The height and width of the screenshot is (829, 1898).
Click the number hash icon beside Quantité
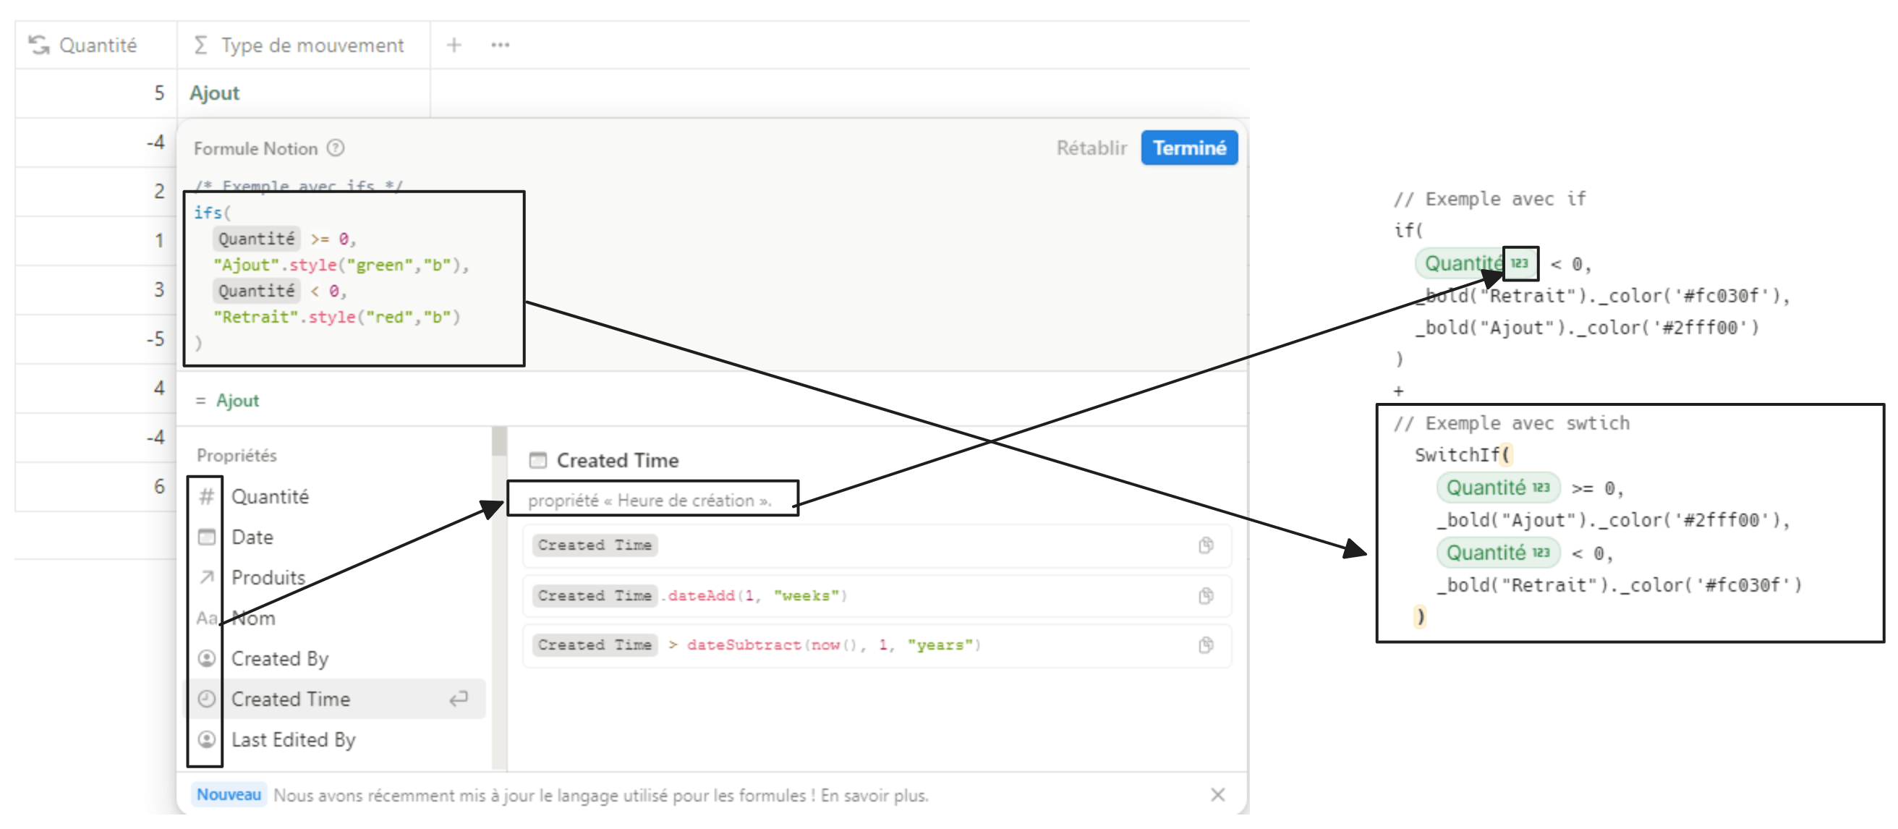click(206, 497)
